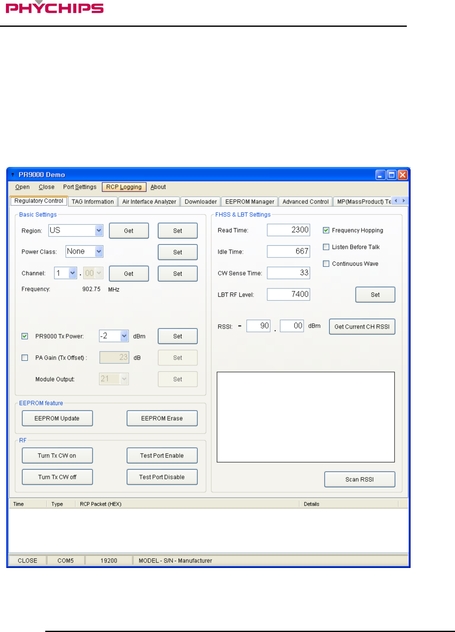Click Set for PR9000 Tx Power
The width and height of the screenshot is (455, 632).
coord(178,336)
